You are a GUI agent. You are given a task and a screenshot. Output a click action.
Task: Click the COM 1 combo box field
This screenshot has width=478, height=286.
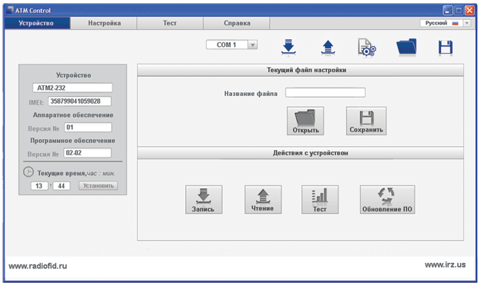coord(231,45)
